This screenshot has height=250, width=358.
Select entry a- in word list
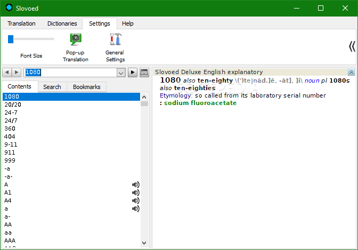[x=71, y=216]
